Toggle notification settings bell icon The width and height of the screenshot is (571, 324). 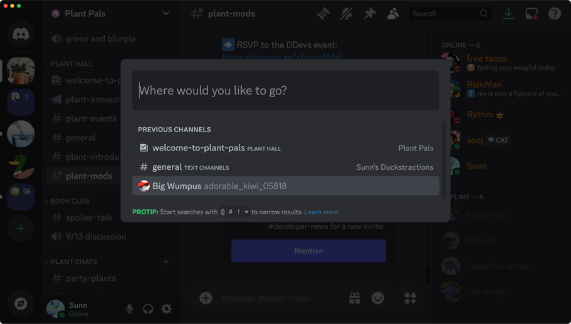coord(347,14)
